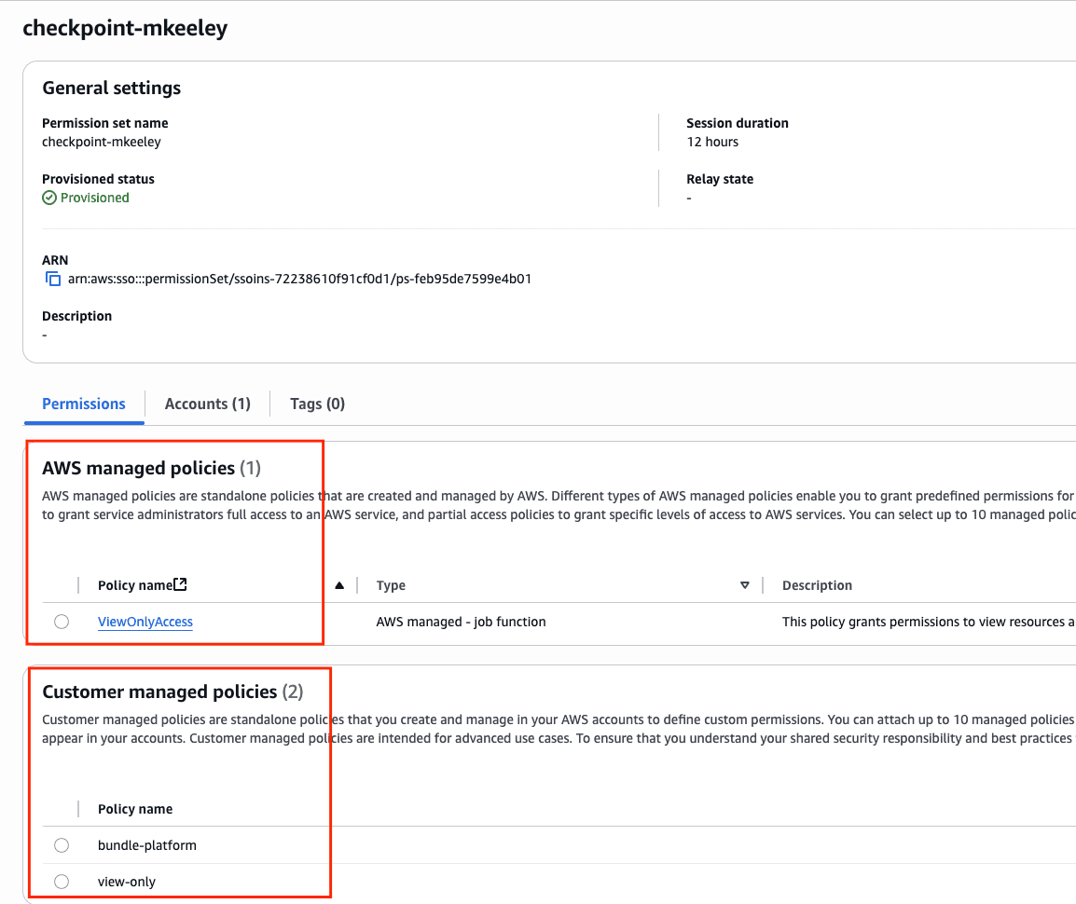Click the checkpoint-mkeeley page heading
This screenshot has height=904, width=1076.
click(x=125, y=28)
